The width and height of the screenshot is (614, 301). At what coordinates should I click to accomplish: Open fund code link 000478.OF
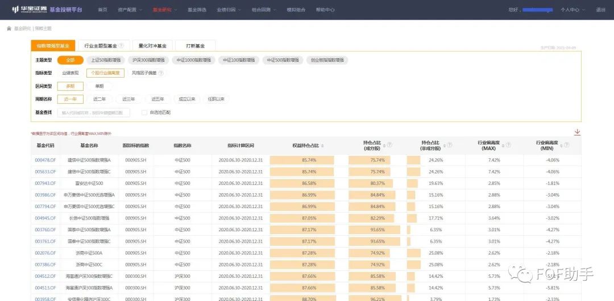(45, 160)
